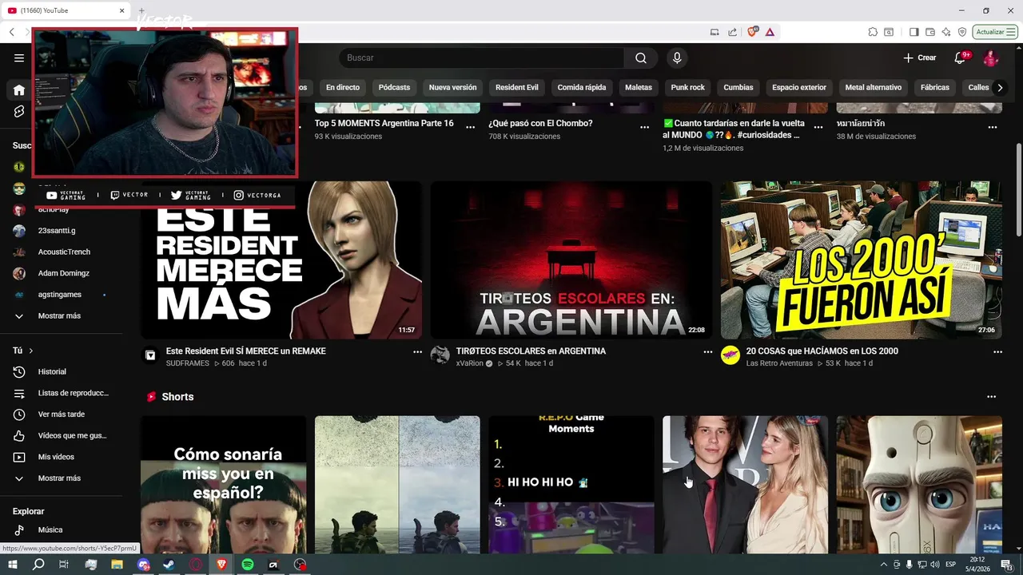Open 'TIRØTEOS ESCOLARES EN ARGENTINA' thumbnail
The image size is (1023, 575).
pyautogui.click(x=571, y=260)
